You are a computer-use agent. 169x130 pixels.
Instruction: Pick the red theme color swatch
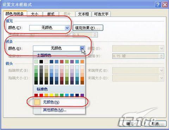coord(62,62)
